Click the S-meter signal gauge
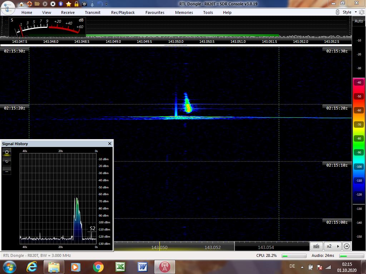Screen dimensions: 366x274 47,27
